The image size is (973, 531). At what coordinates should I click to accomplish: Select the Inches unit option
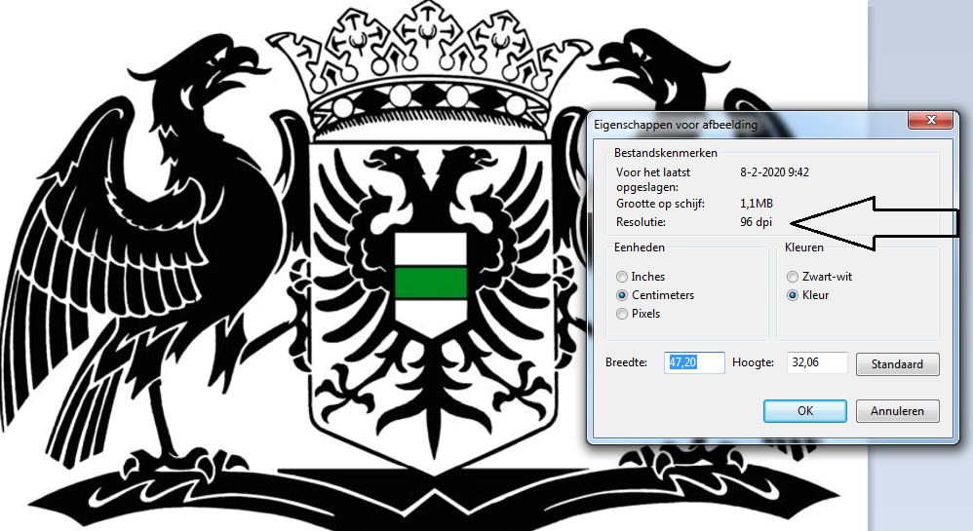pos(622,277)
